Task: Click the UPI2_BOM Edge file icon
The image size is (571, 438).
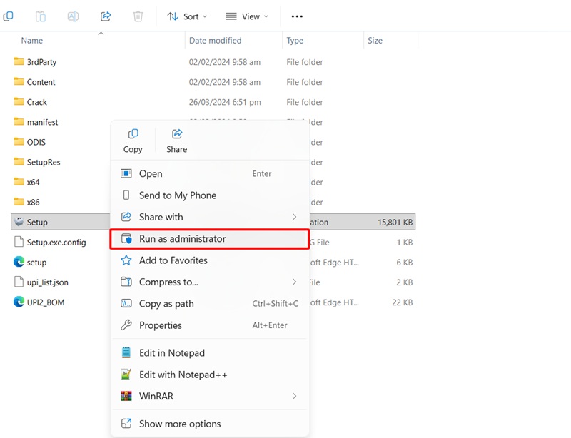Action: pyautogui.click(x=19, y=302)
